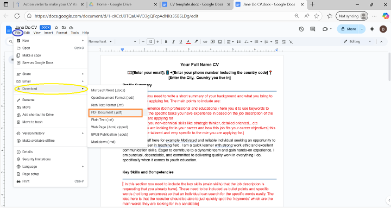Open the Editing mode dropdown
The width and height of the screenshot is (391, 208).
coord(357,41)
